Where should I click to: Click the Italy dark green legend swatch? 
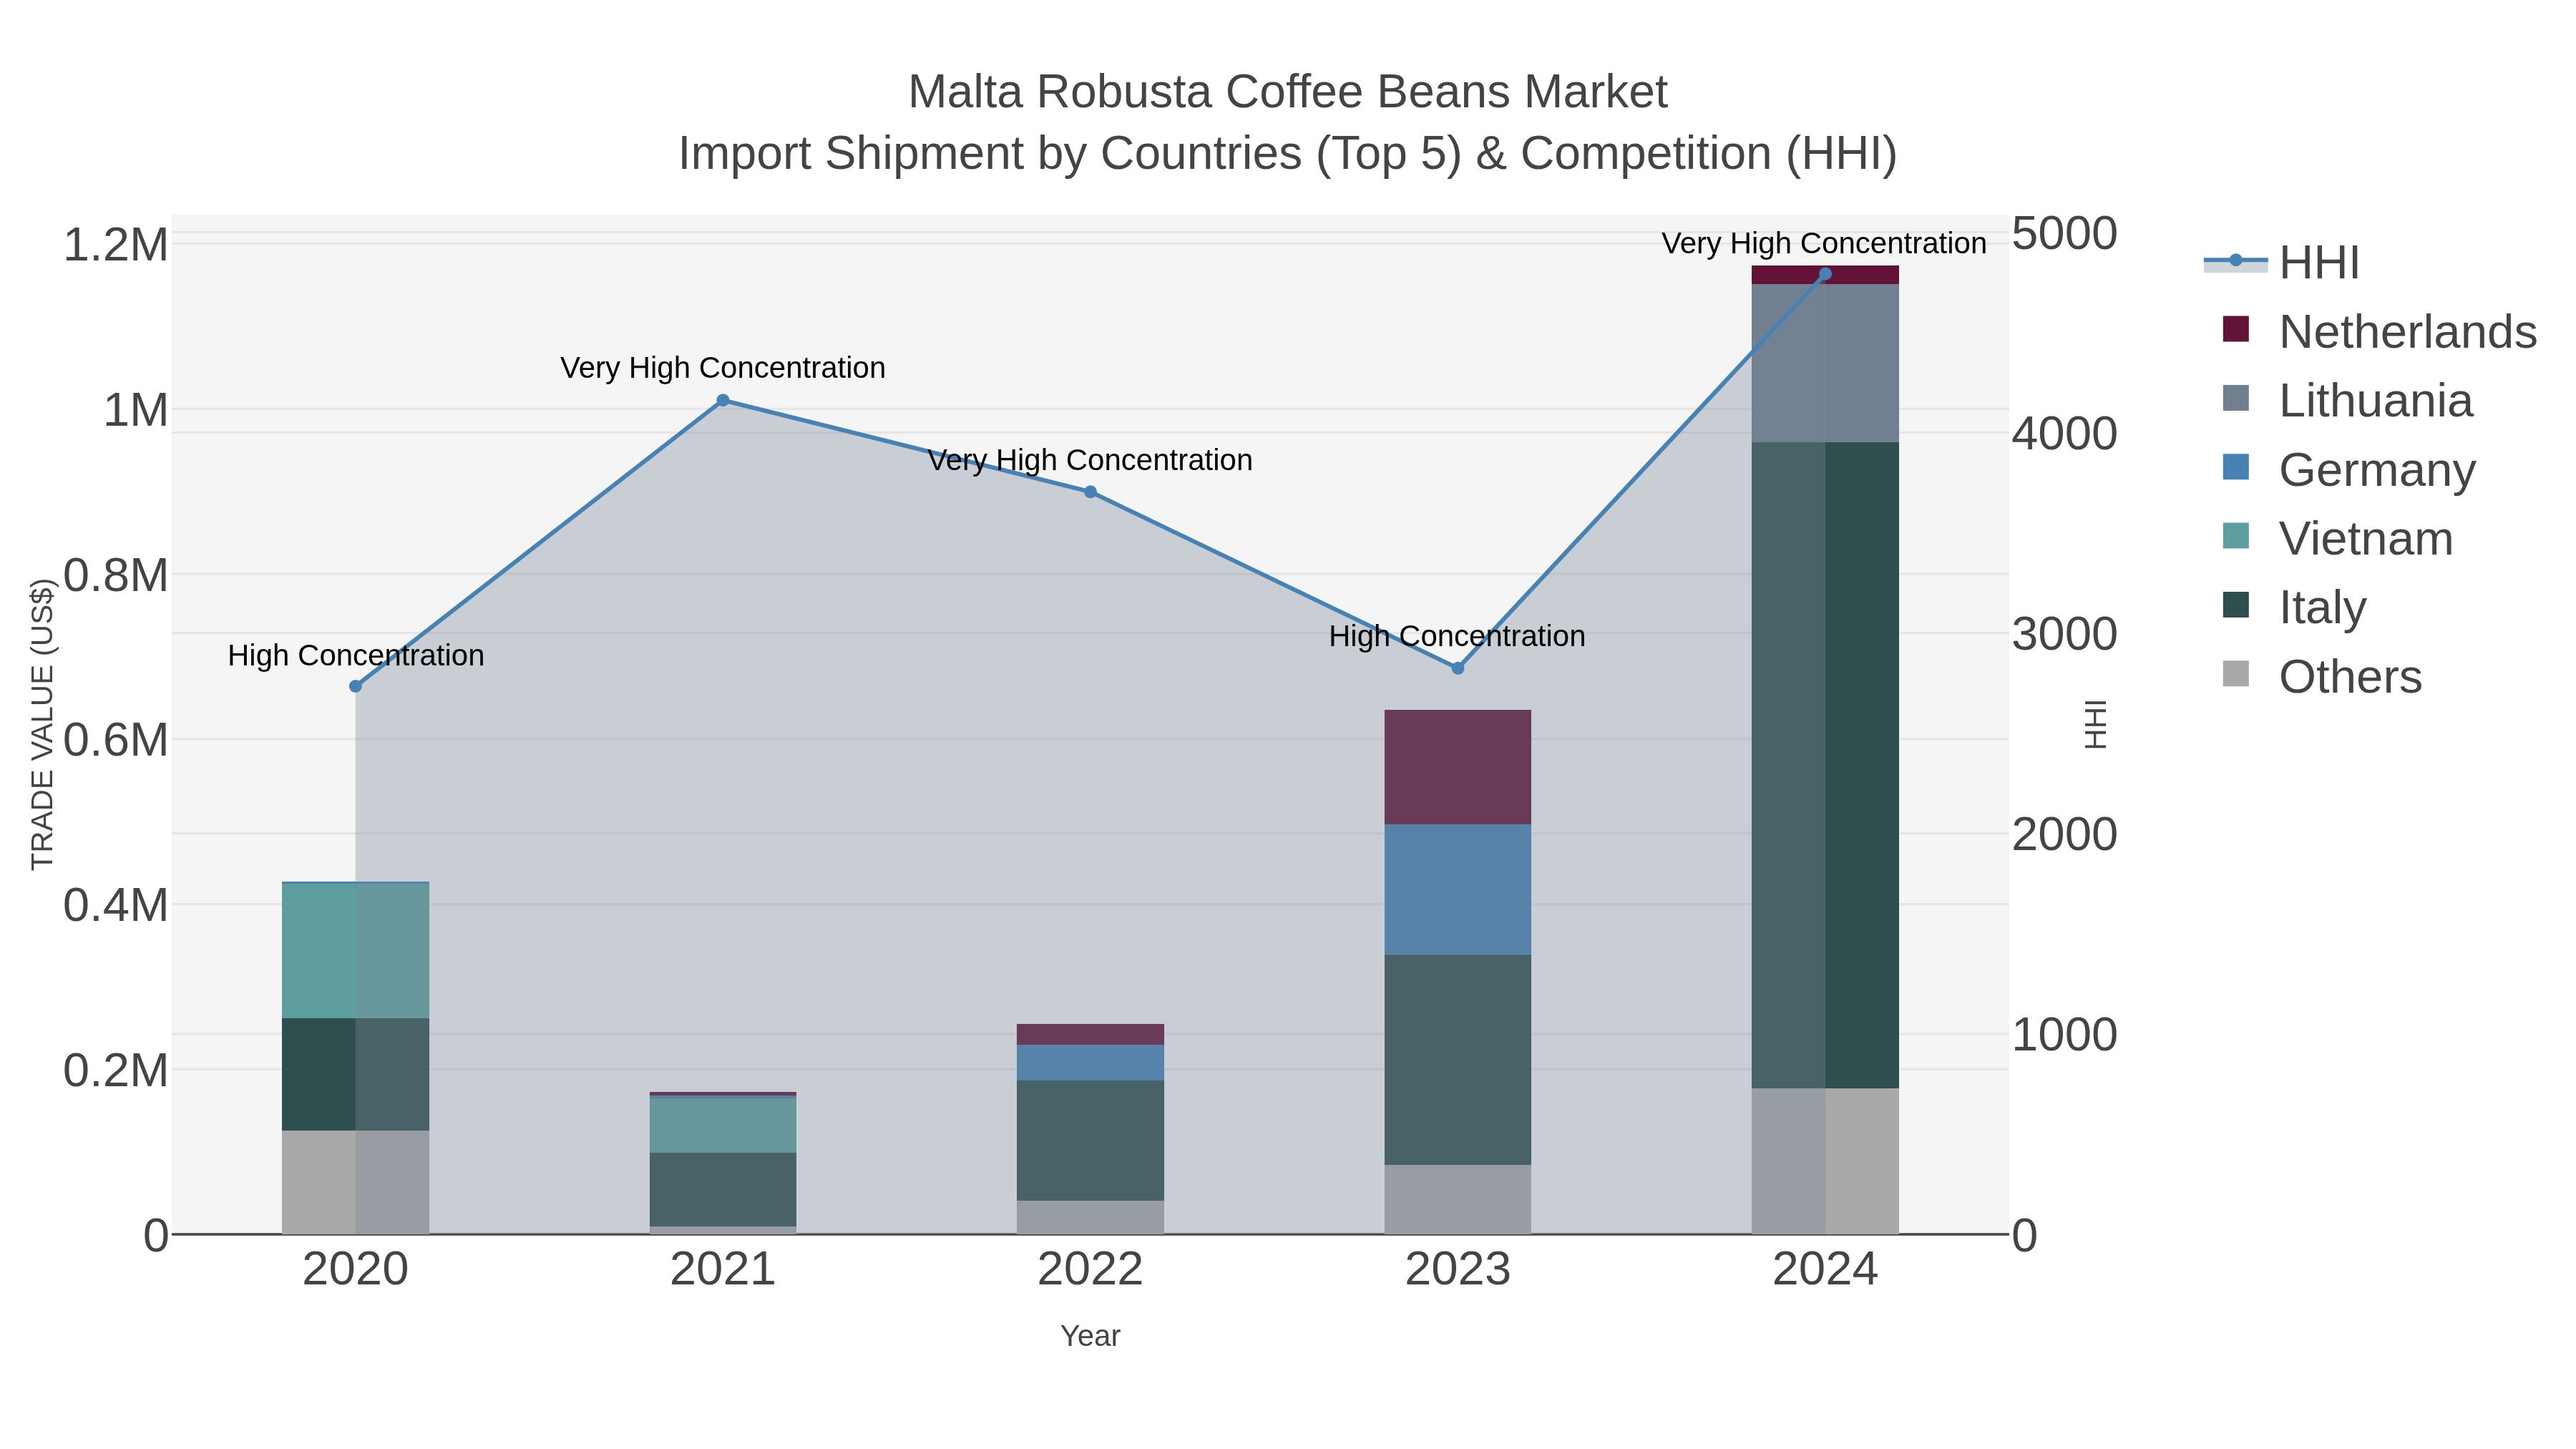click(x=2236, y=605)
